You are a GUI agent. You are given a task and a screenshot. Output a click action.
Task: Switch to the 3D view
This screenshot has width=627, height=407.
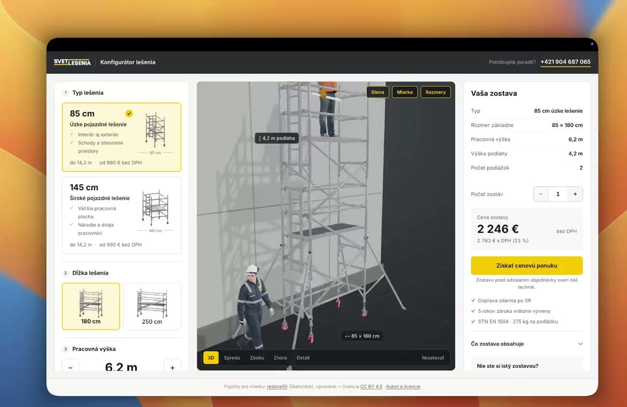(211, 358)
